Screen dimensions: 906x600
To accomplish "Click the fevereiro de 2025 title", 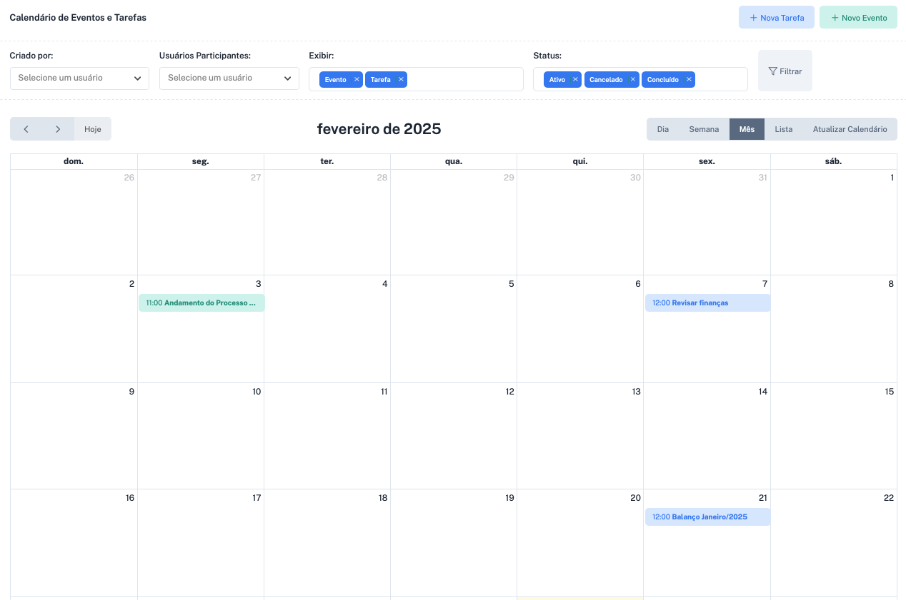I will click(x=379, y=129).
